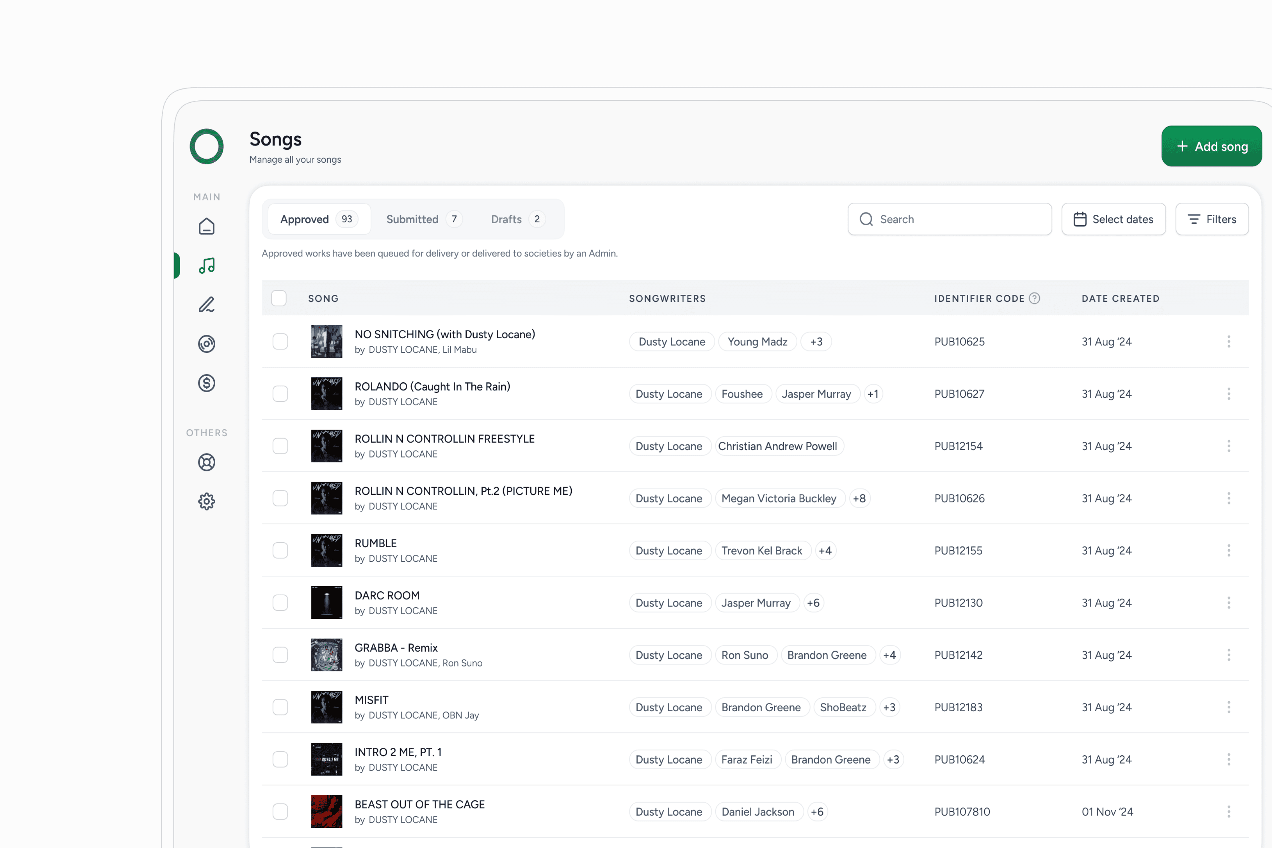Focus the Search songs field
The width and height of the screenshot is (1272, 848).
950,219
